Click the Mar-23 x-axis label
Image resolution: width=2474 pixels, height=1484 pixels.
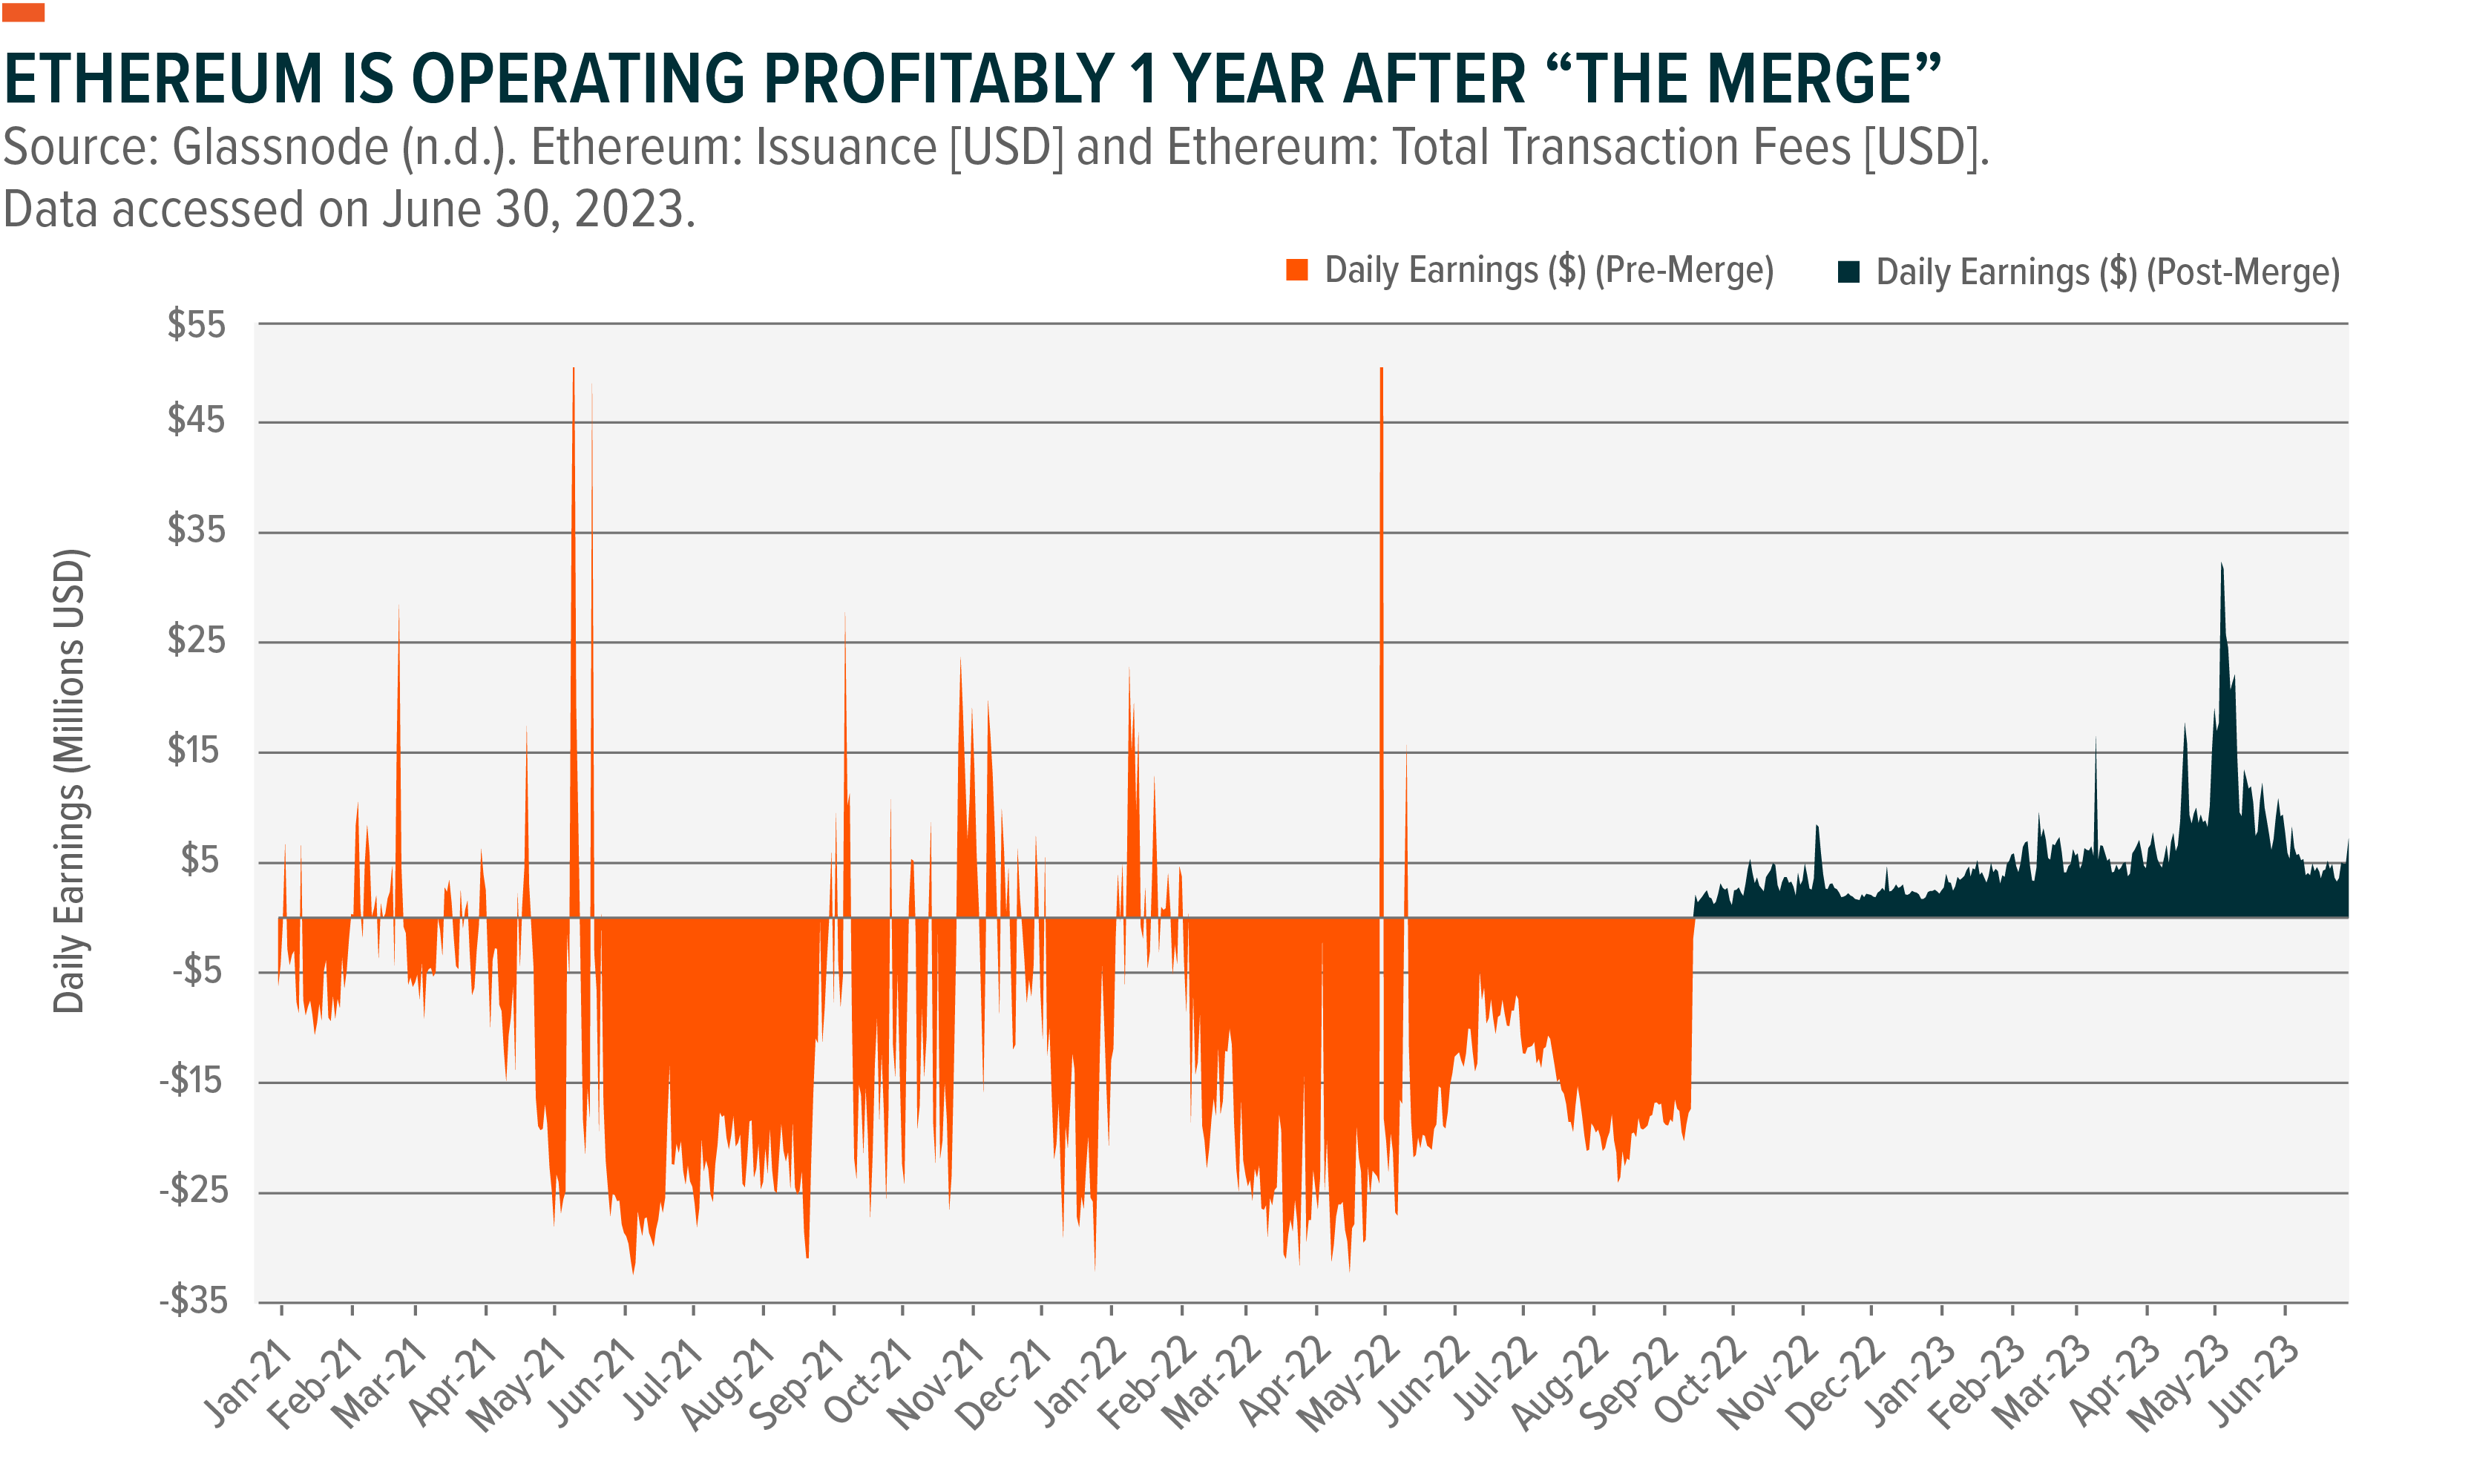2043,1382
